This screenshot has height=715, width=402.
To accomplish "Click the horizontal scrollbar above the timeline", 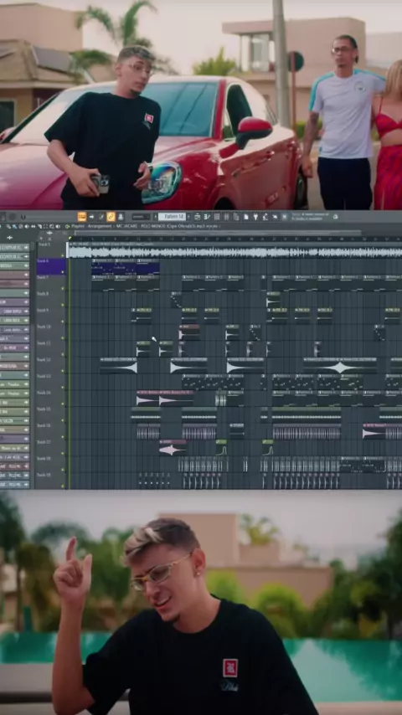I will [x=218, y=233].
